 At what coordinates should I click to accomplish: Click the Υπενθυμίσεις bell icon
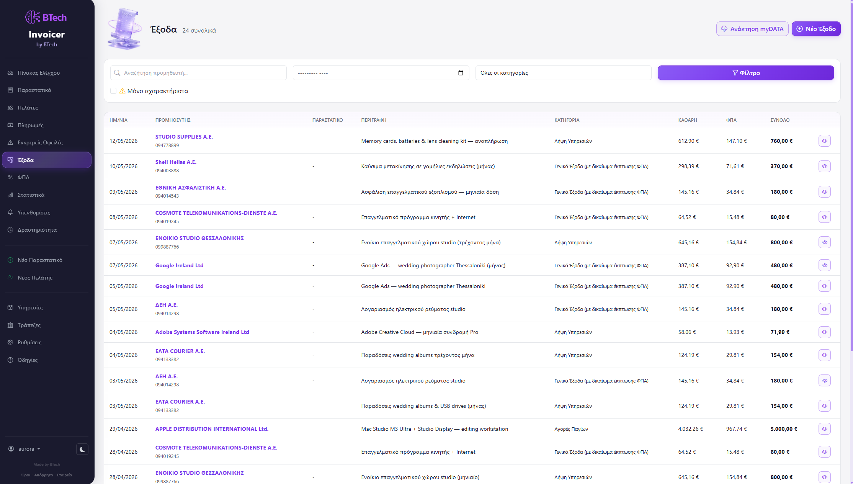point(10,213)
